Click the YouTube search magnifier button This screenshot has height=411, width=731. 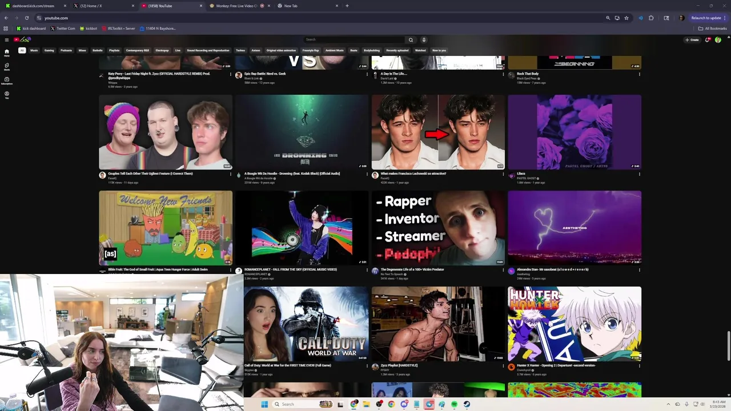coord(410,39)
